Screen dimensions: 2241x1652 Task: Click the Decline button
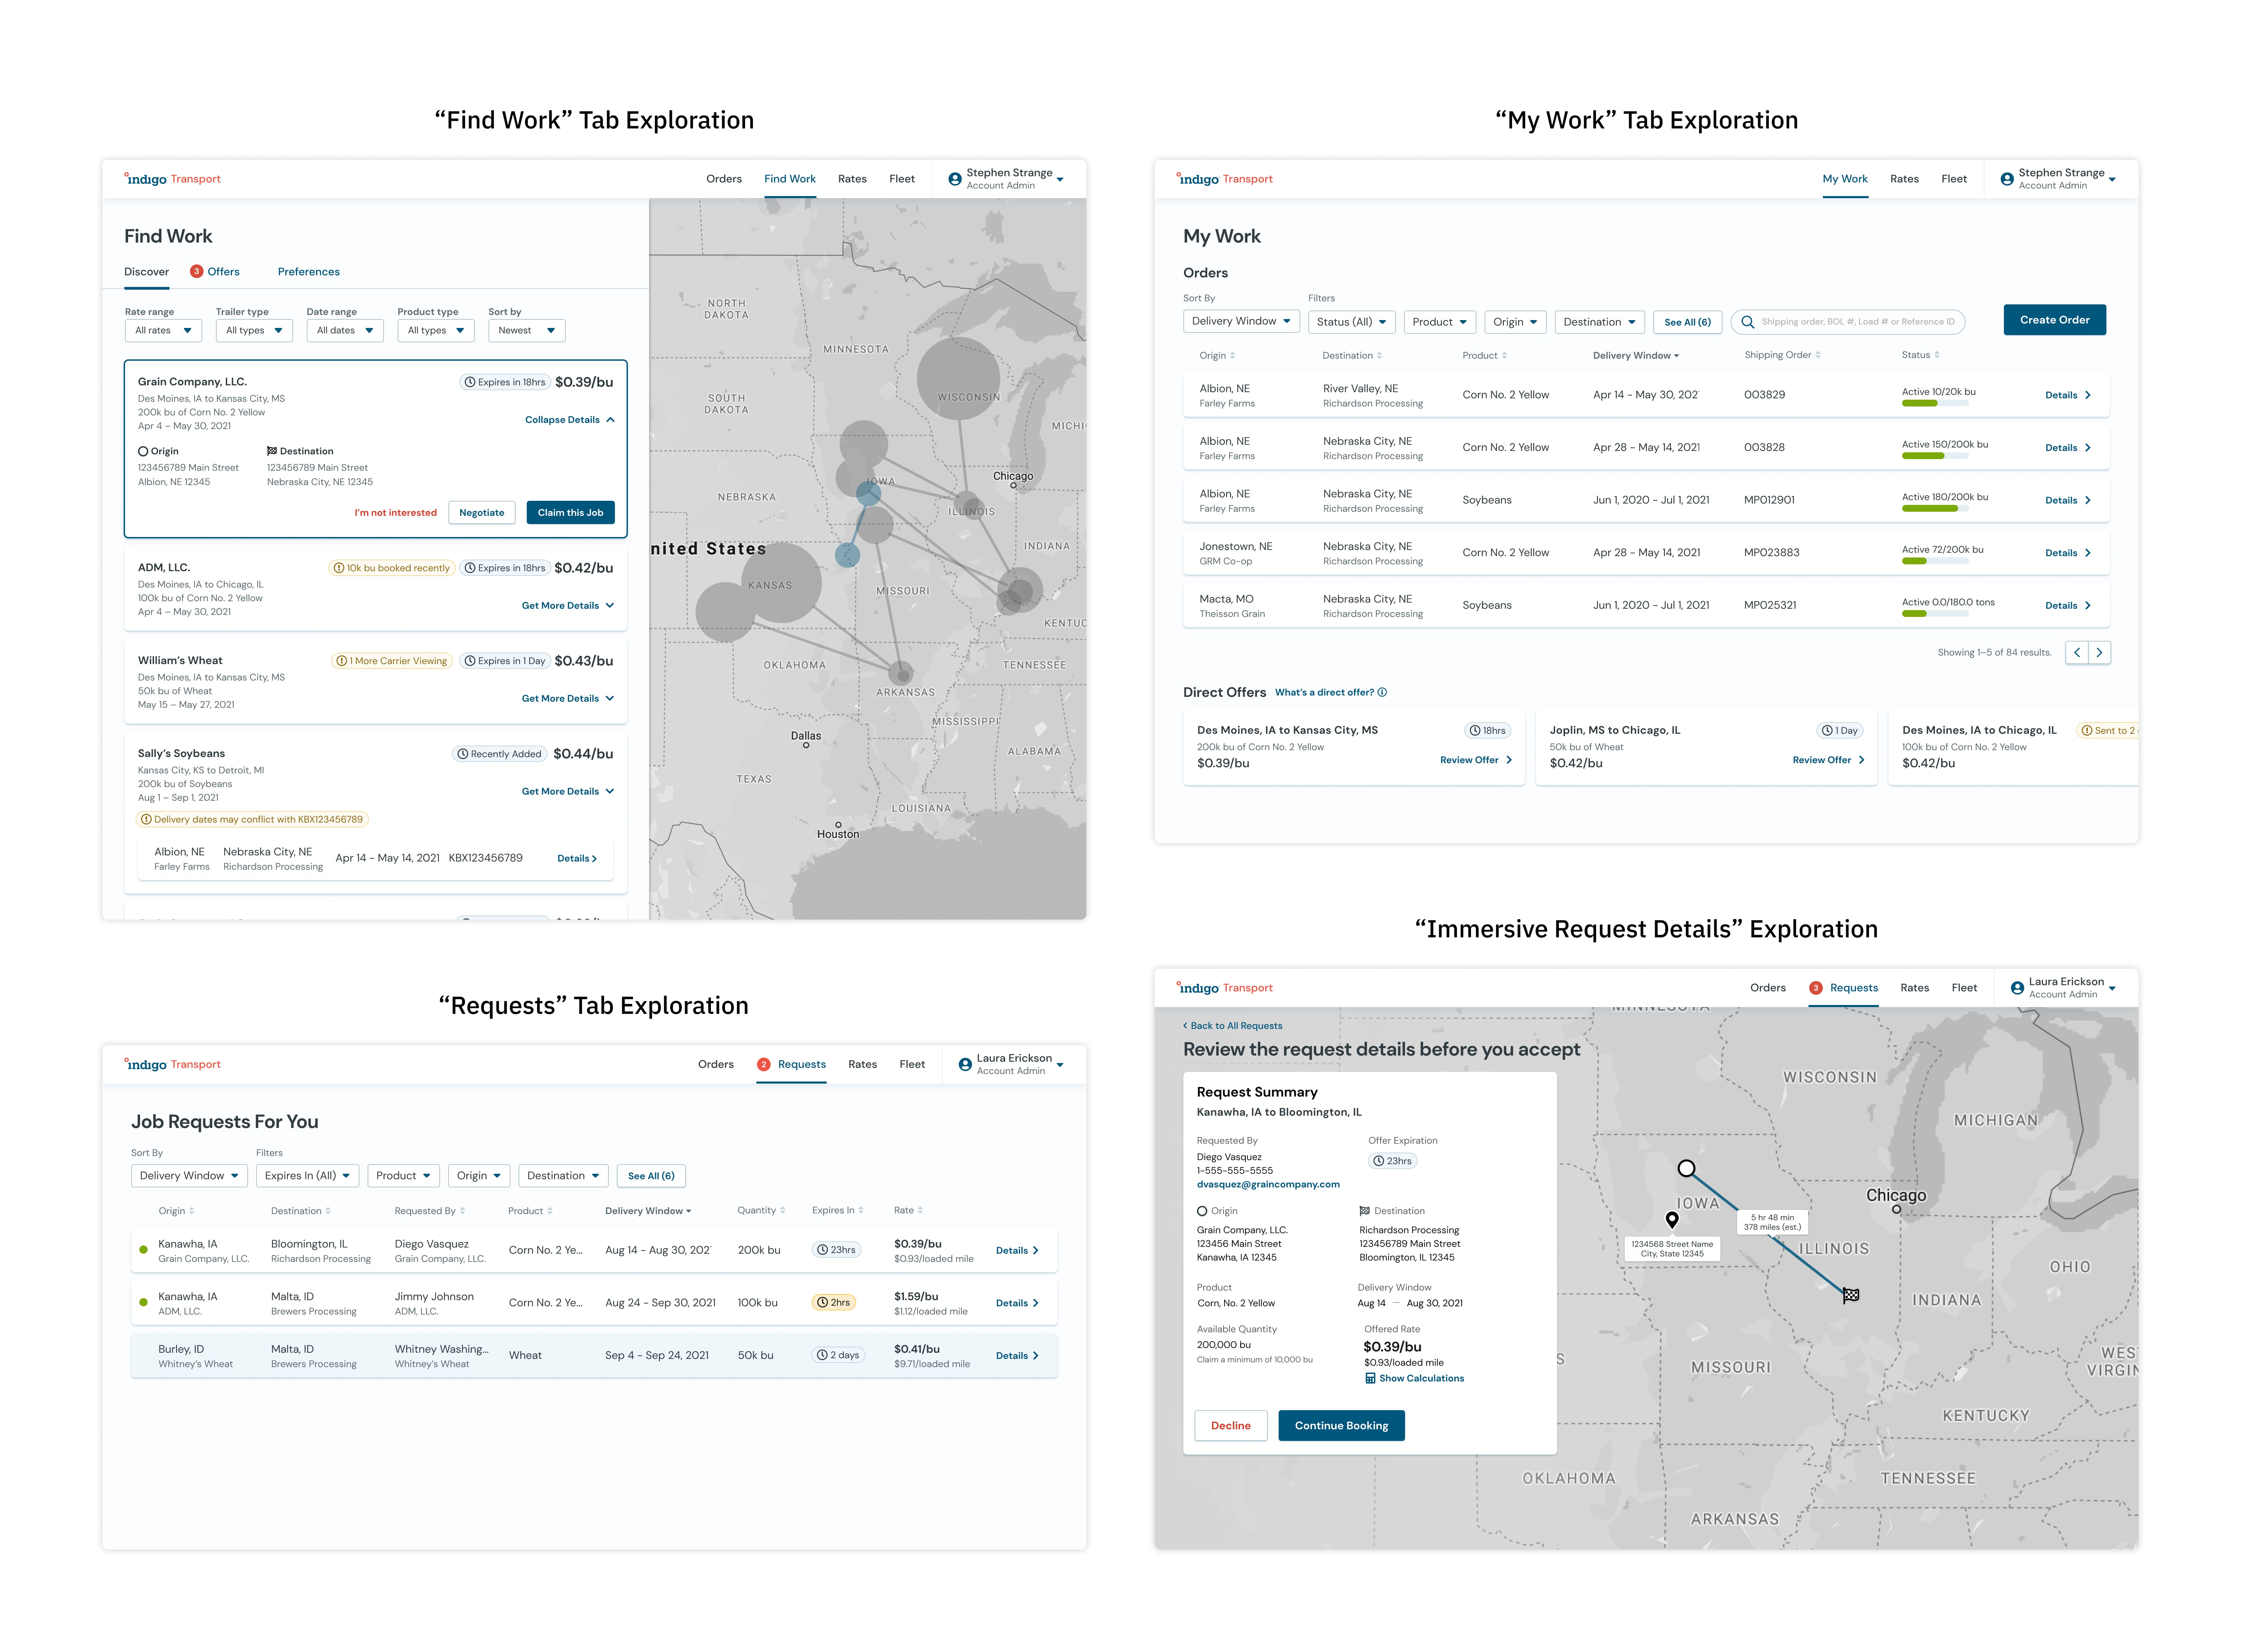1230,1426
